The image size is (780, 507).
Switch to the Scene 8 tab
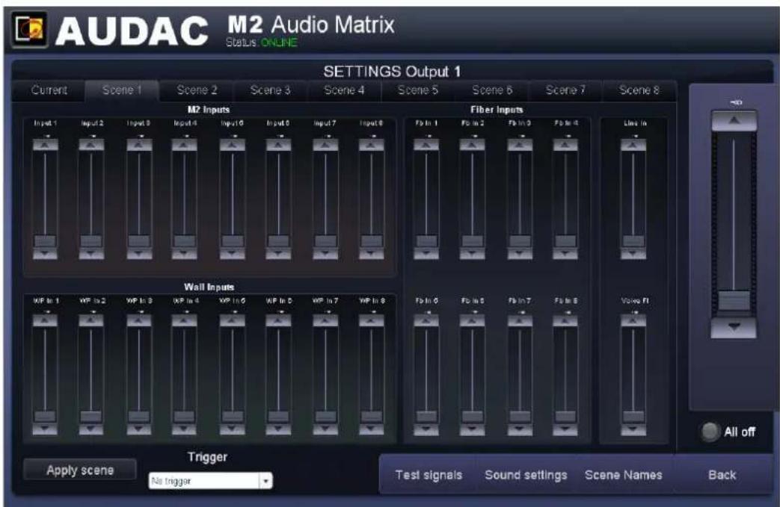639,90
